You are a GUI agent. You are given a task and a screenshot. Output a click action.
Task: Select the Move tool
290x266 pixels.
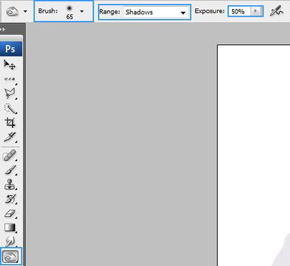(10, 65)
